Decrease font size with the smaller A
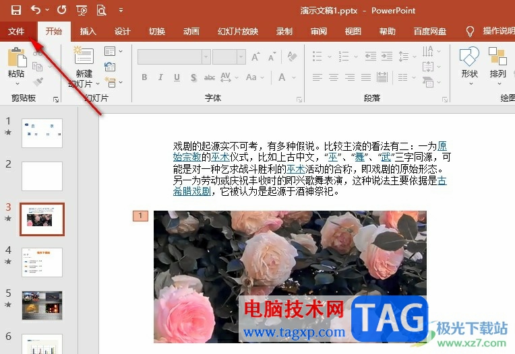The image size is (515, 354). (272, 57)
